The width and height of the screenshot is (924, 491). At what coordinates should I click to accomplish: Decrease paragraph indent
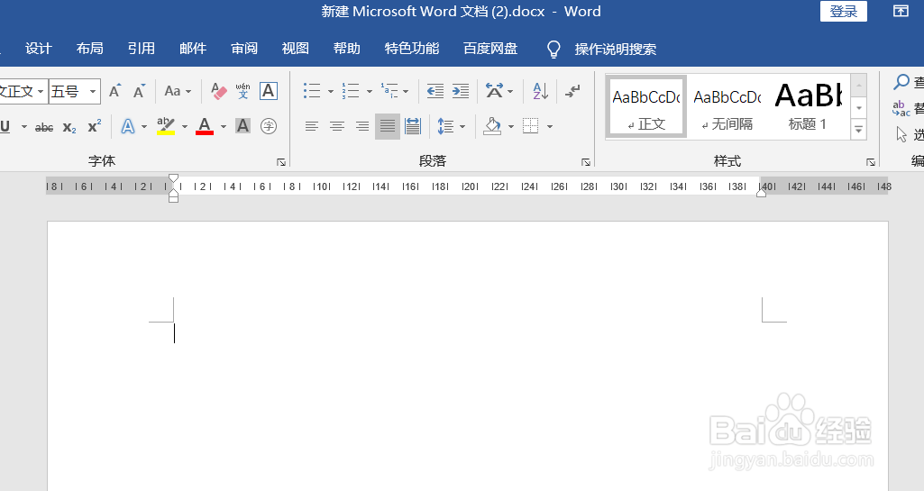click(x=435, y=91)
